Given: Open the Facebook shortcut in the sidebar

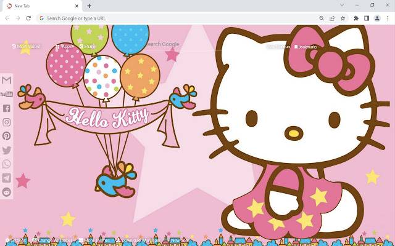Looking at the screenshot, I should tap(7, 108).
